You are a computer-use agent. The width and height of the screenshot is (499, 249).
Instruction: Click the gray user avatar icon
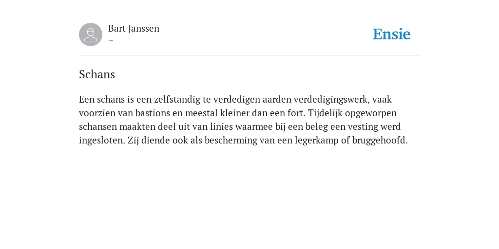pyautogui.click(x=91, y=35)
